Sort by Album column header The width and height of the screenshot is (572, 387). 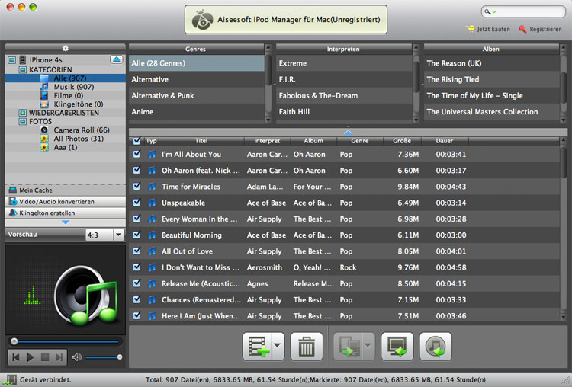pos(313,141)
